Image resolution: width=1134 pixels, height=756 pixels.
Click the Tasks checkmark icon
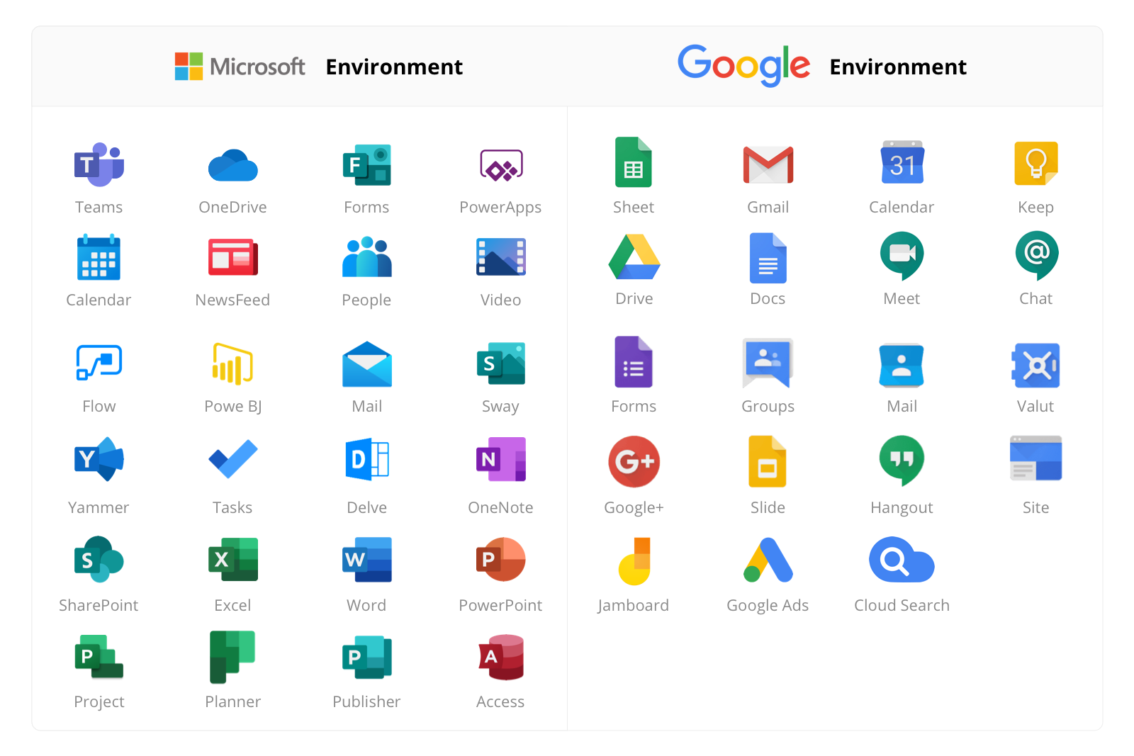point(233,459)
